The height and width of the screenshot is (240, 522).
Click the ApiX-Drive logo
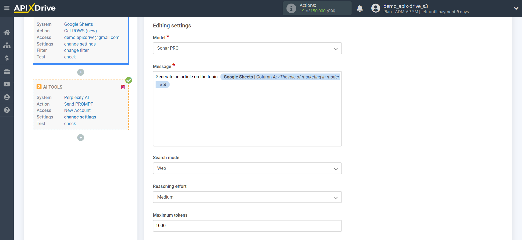35,8
